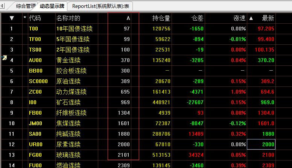Click the open interest value 135240
The width and height of the screenshot is (292, 168).
point(161,60)
